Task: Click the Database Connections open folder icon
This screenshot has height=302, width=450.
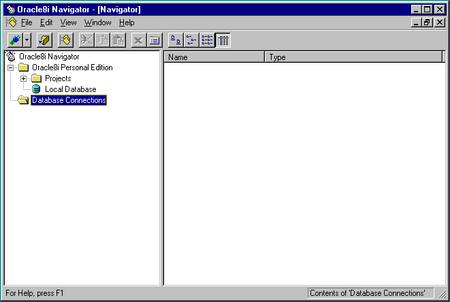Action: 23,100
